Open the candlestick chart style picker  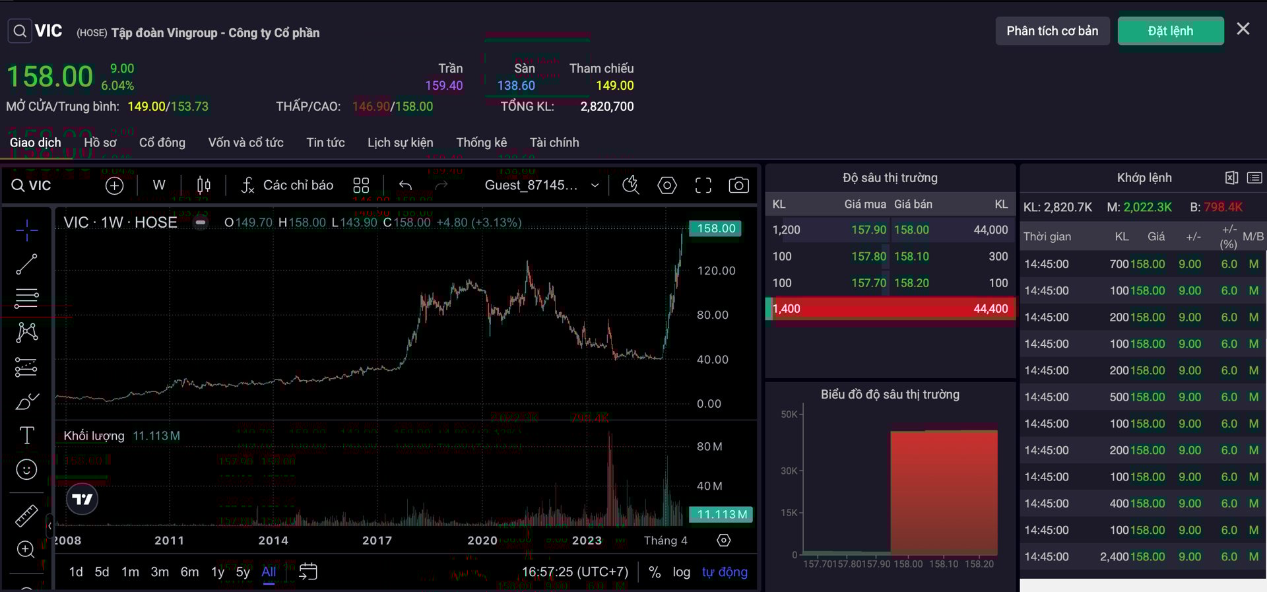204,185
